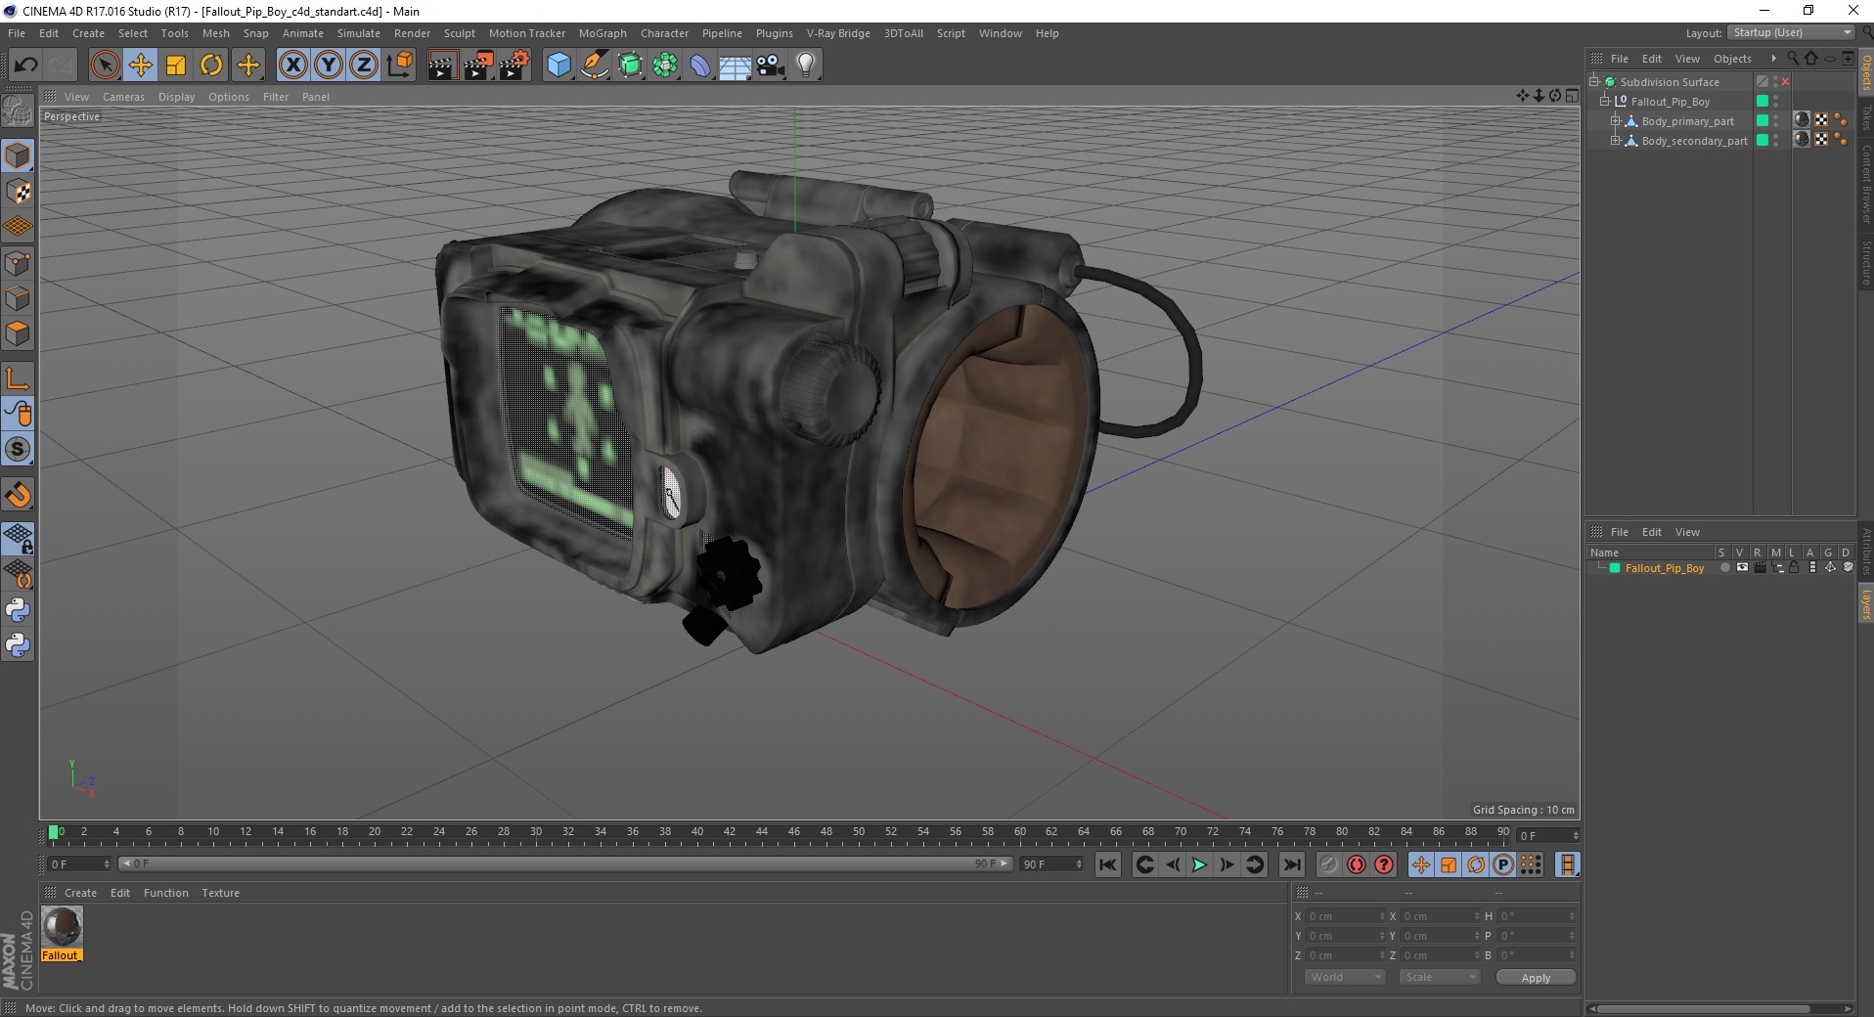Switch to Points mode

(x=18, y=263)
